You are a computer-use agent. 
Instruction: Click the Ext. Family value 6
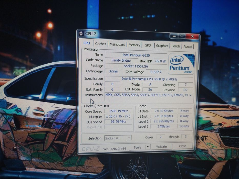[112, 89]
